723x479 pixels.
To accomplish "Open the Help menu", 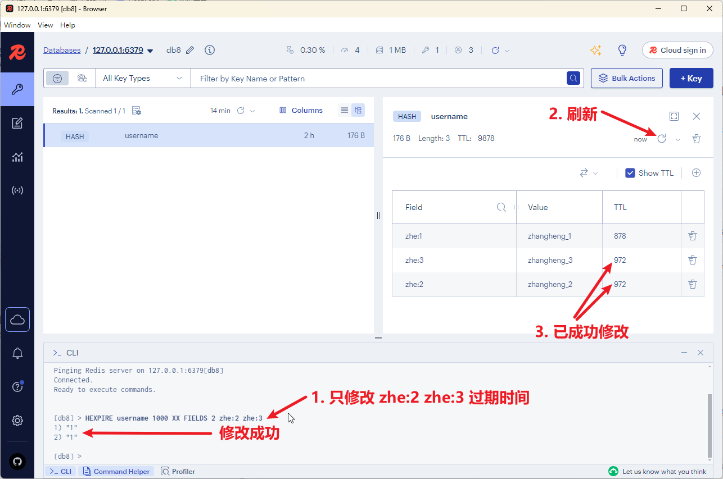I will pyautogui.click(x=67, y=25).
